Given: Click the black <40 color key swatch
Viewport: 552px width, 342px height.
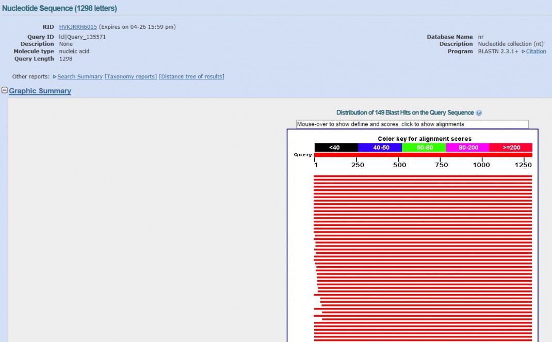Looking at the screenshot, I should [x=336, y=148].
